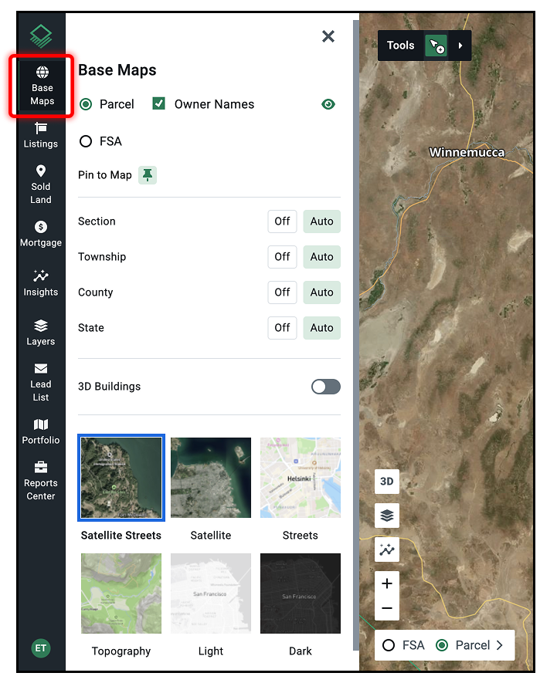Open the ET user avatar menu

(41, 647)
